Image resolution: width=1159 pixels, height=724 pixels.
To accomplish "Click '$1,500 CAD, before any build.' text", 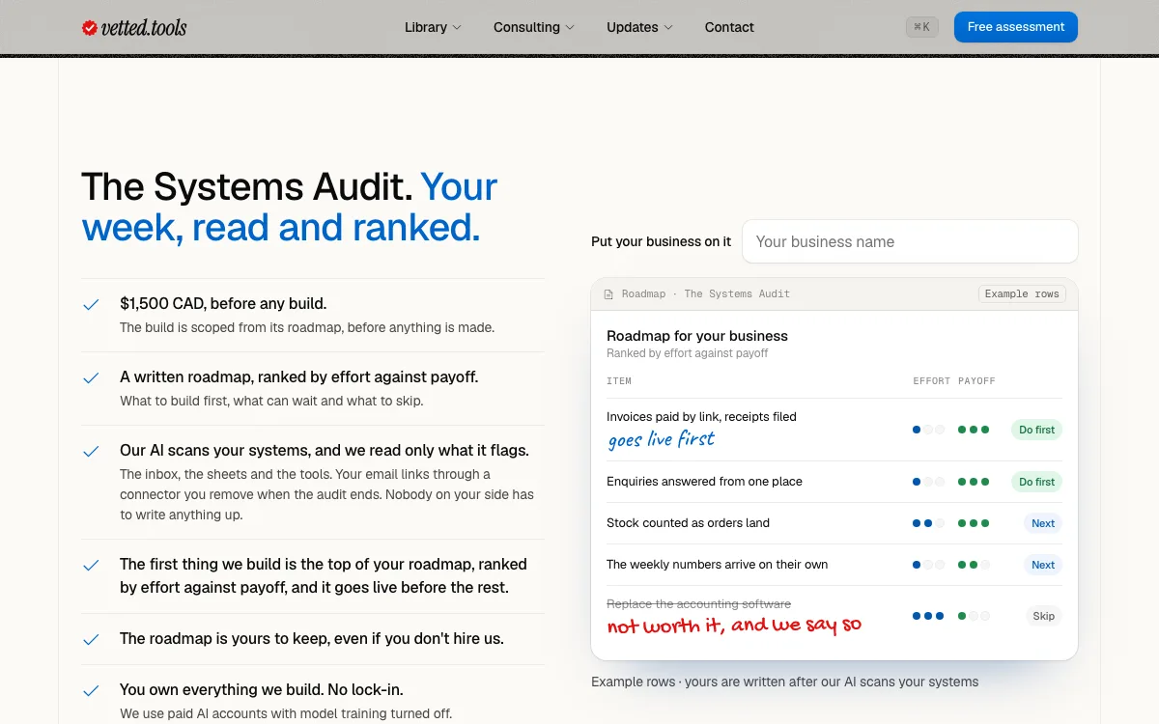I will pos(223,303).
